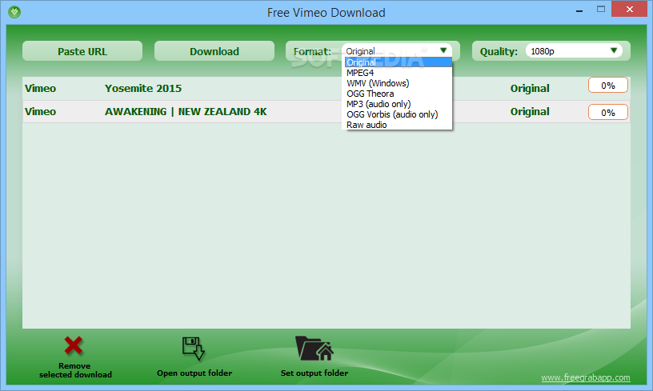Screen dimensions: 653x391
Task: Select Original in the format list
Action: click(x=399, y=62)
